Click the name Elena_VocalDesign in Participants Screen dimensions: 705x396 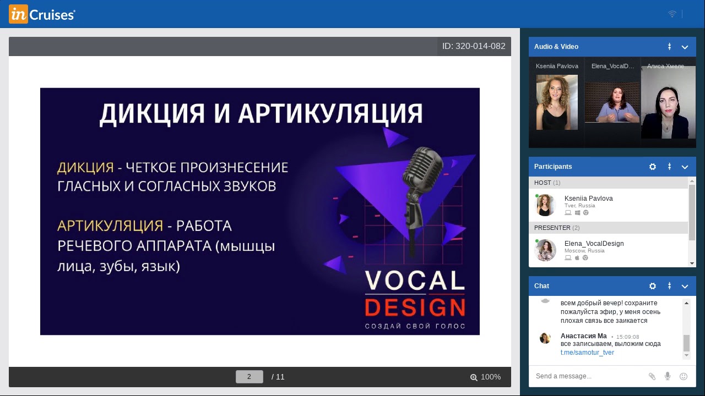594,244
